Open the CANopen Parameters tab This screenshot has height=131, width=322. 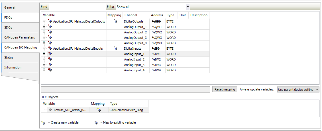click(20, 37)
